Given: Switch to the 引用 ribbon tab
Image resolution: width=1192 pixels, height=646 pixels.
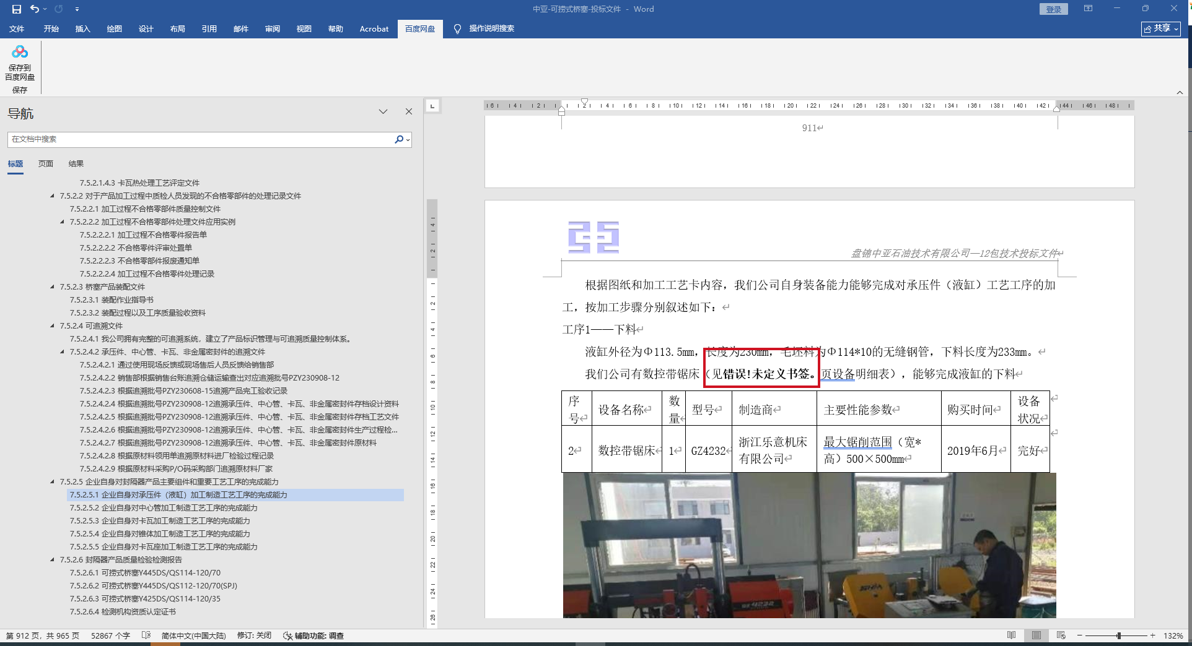Looking at the screenshot, I should [x=209, y=28].
